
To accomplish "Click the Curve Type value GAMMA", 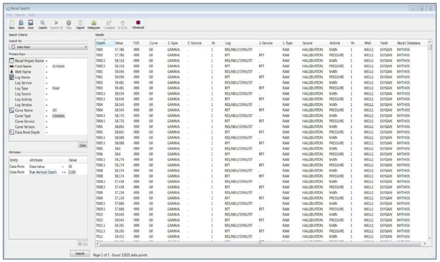I will point(59,116).
